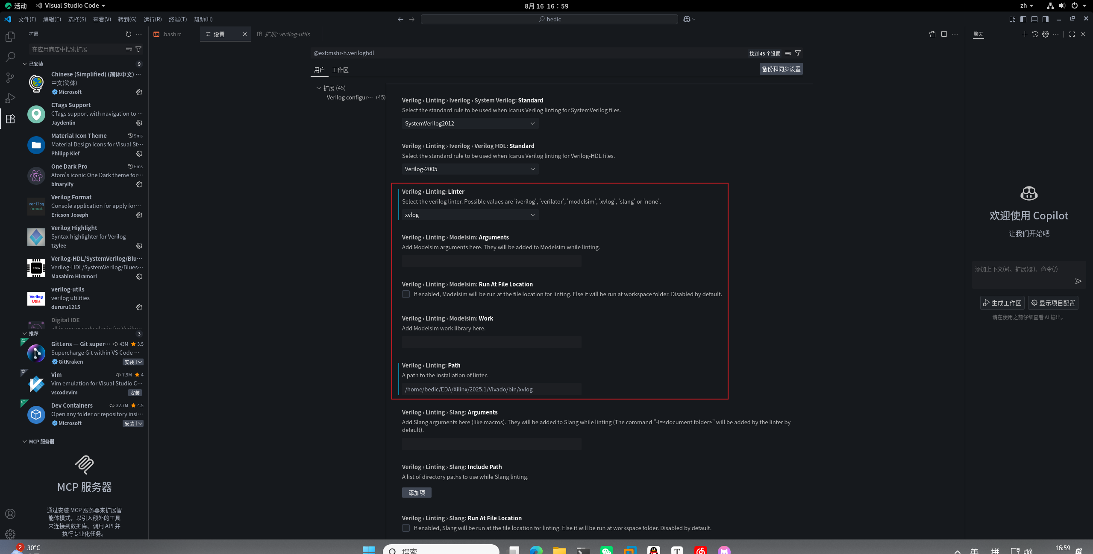Click the refresh extensions icon
Screen dimensions: 1093x554
128,34
